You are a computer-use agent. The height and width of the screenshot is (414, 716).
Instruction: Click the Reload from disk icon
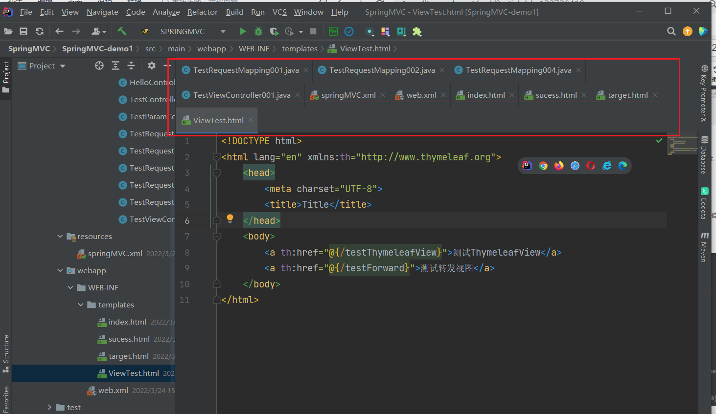click(40, 31)
